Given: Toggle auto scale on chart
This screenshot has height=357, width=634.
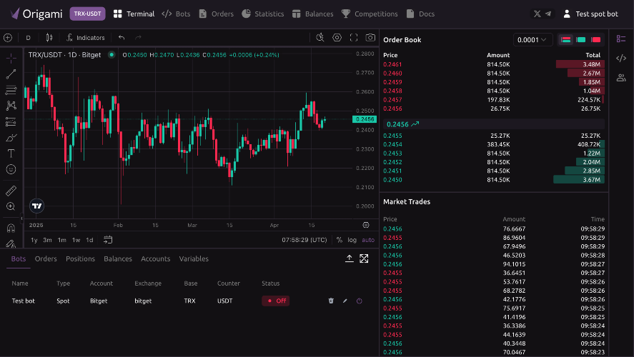Looking at the screenshot, I should click(368, 240).
